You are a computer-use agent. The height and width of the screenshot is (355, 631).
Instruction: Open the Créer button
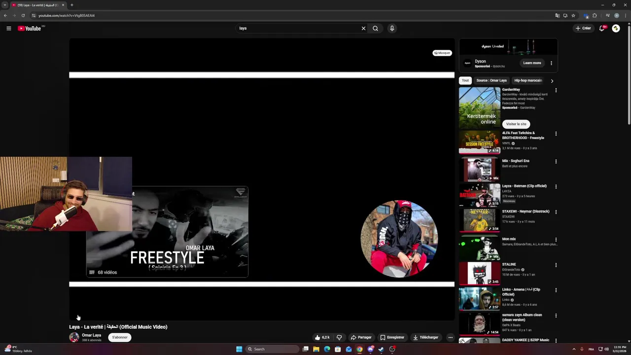tap(583, 28)
